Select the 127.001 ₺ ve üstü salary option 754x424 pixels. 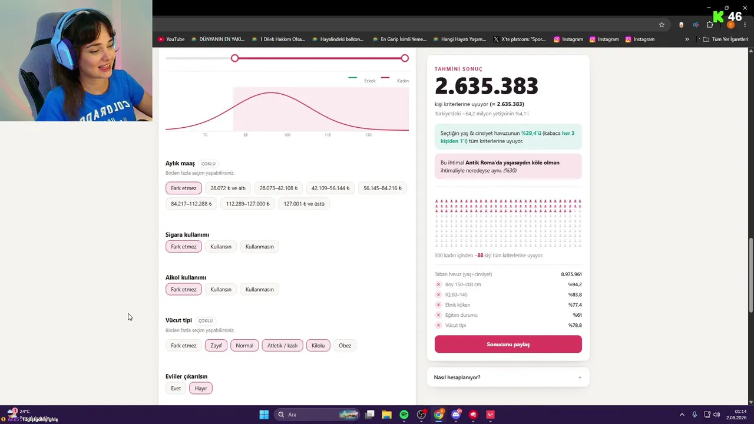[x=304, y=204]
